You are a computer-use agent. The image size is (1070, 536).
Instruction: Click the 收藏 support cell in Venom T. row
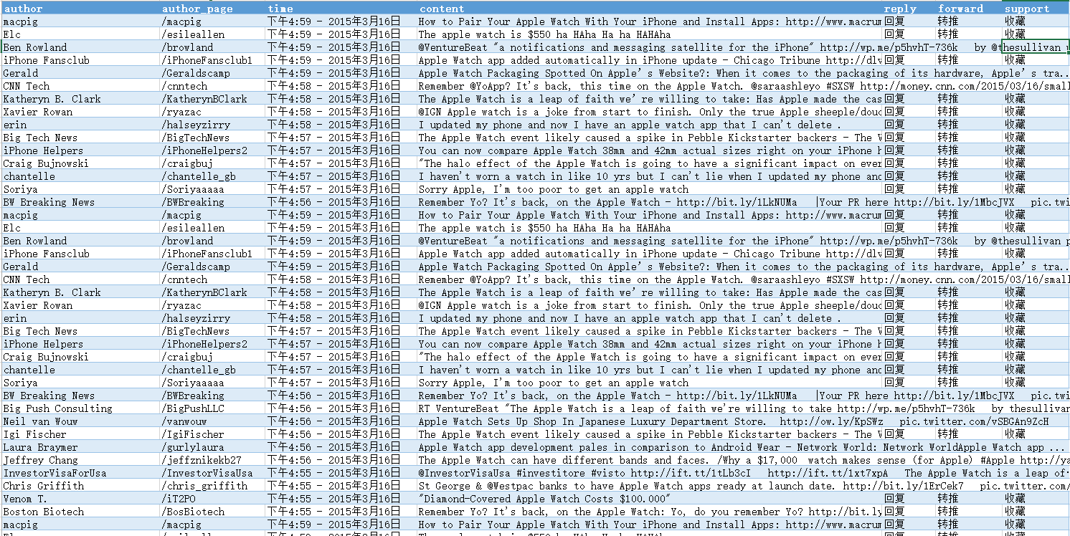(x=1036, y=499)
